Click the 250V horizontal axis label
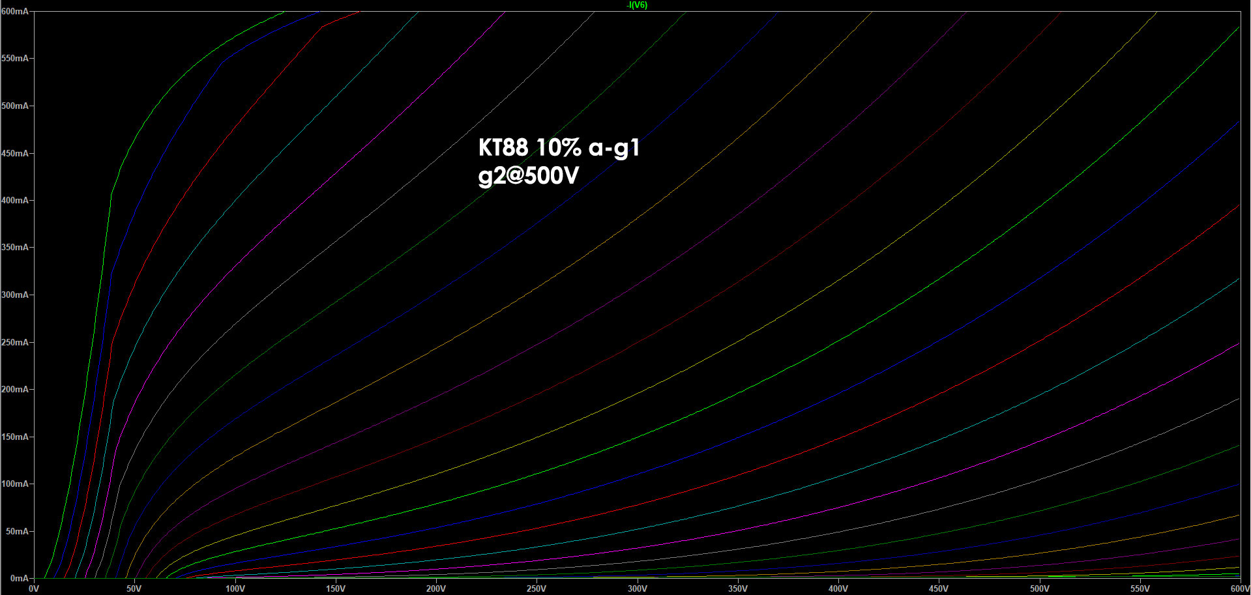 [536, 588]
